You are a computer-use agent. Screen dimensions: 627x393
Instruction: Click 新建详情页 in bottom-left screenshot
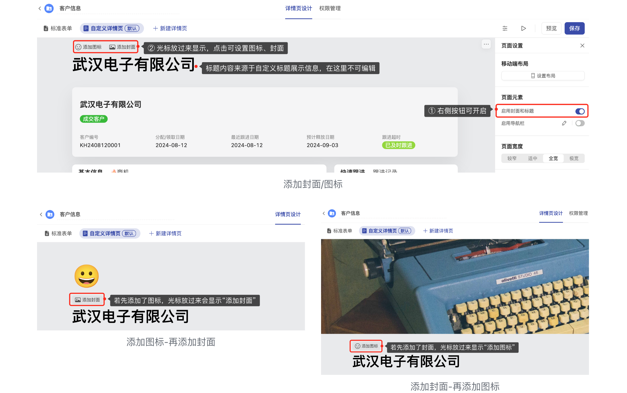coord(165,233)
